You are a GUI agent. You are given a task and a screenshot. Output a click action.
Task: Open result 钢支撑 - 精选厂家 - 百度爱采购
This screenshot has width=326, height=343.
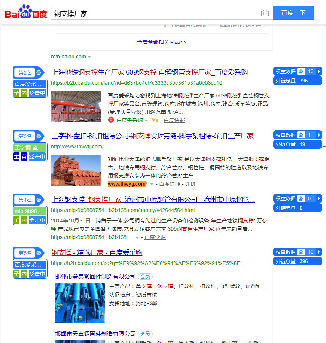97,253
